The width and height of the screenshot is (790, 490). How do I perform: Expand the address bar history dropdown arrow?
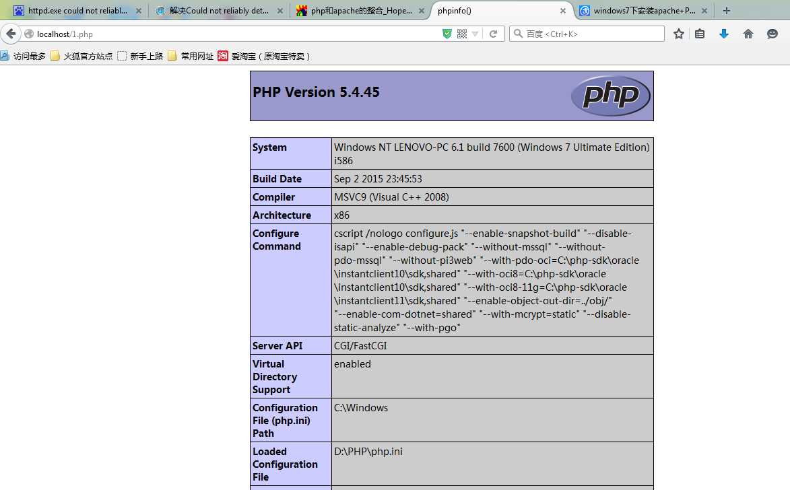[475, 34]
